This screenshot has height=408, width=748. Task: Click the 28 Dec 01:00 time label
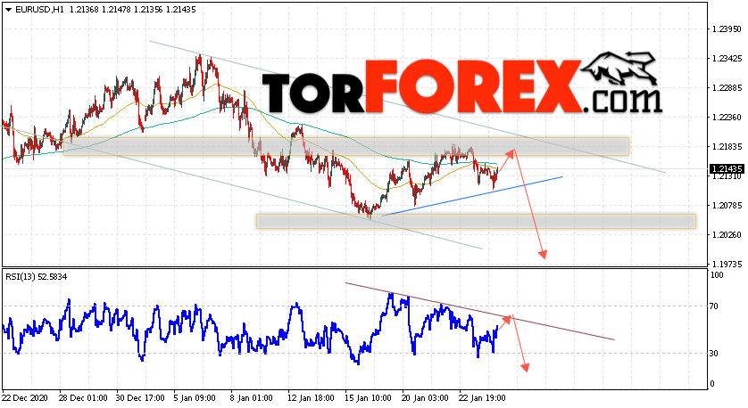(x=82, y=397)
